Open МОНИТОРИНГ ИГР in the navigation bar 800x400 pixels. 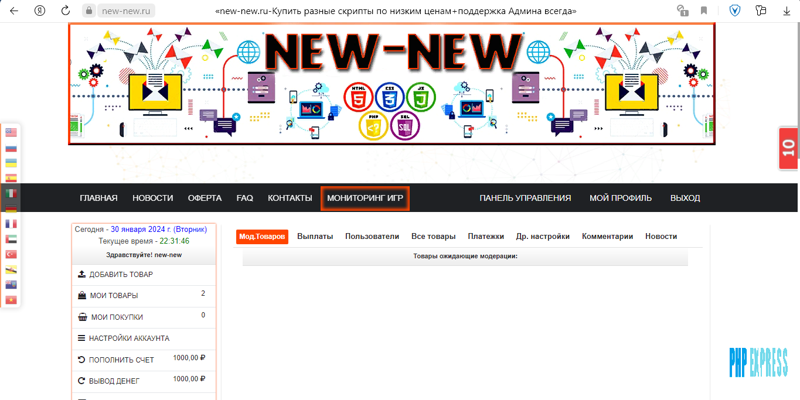pyautogui.click(x=365, y=198)
